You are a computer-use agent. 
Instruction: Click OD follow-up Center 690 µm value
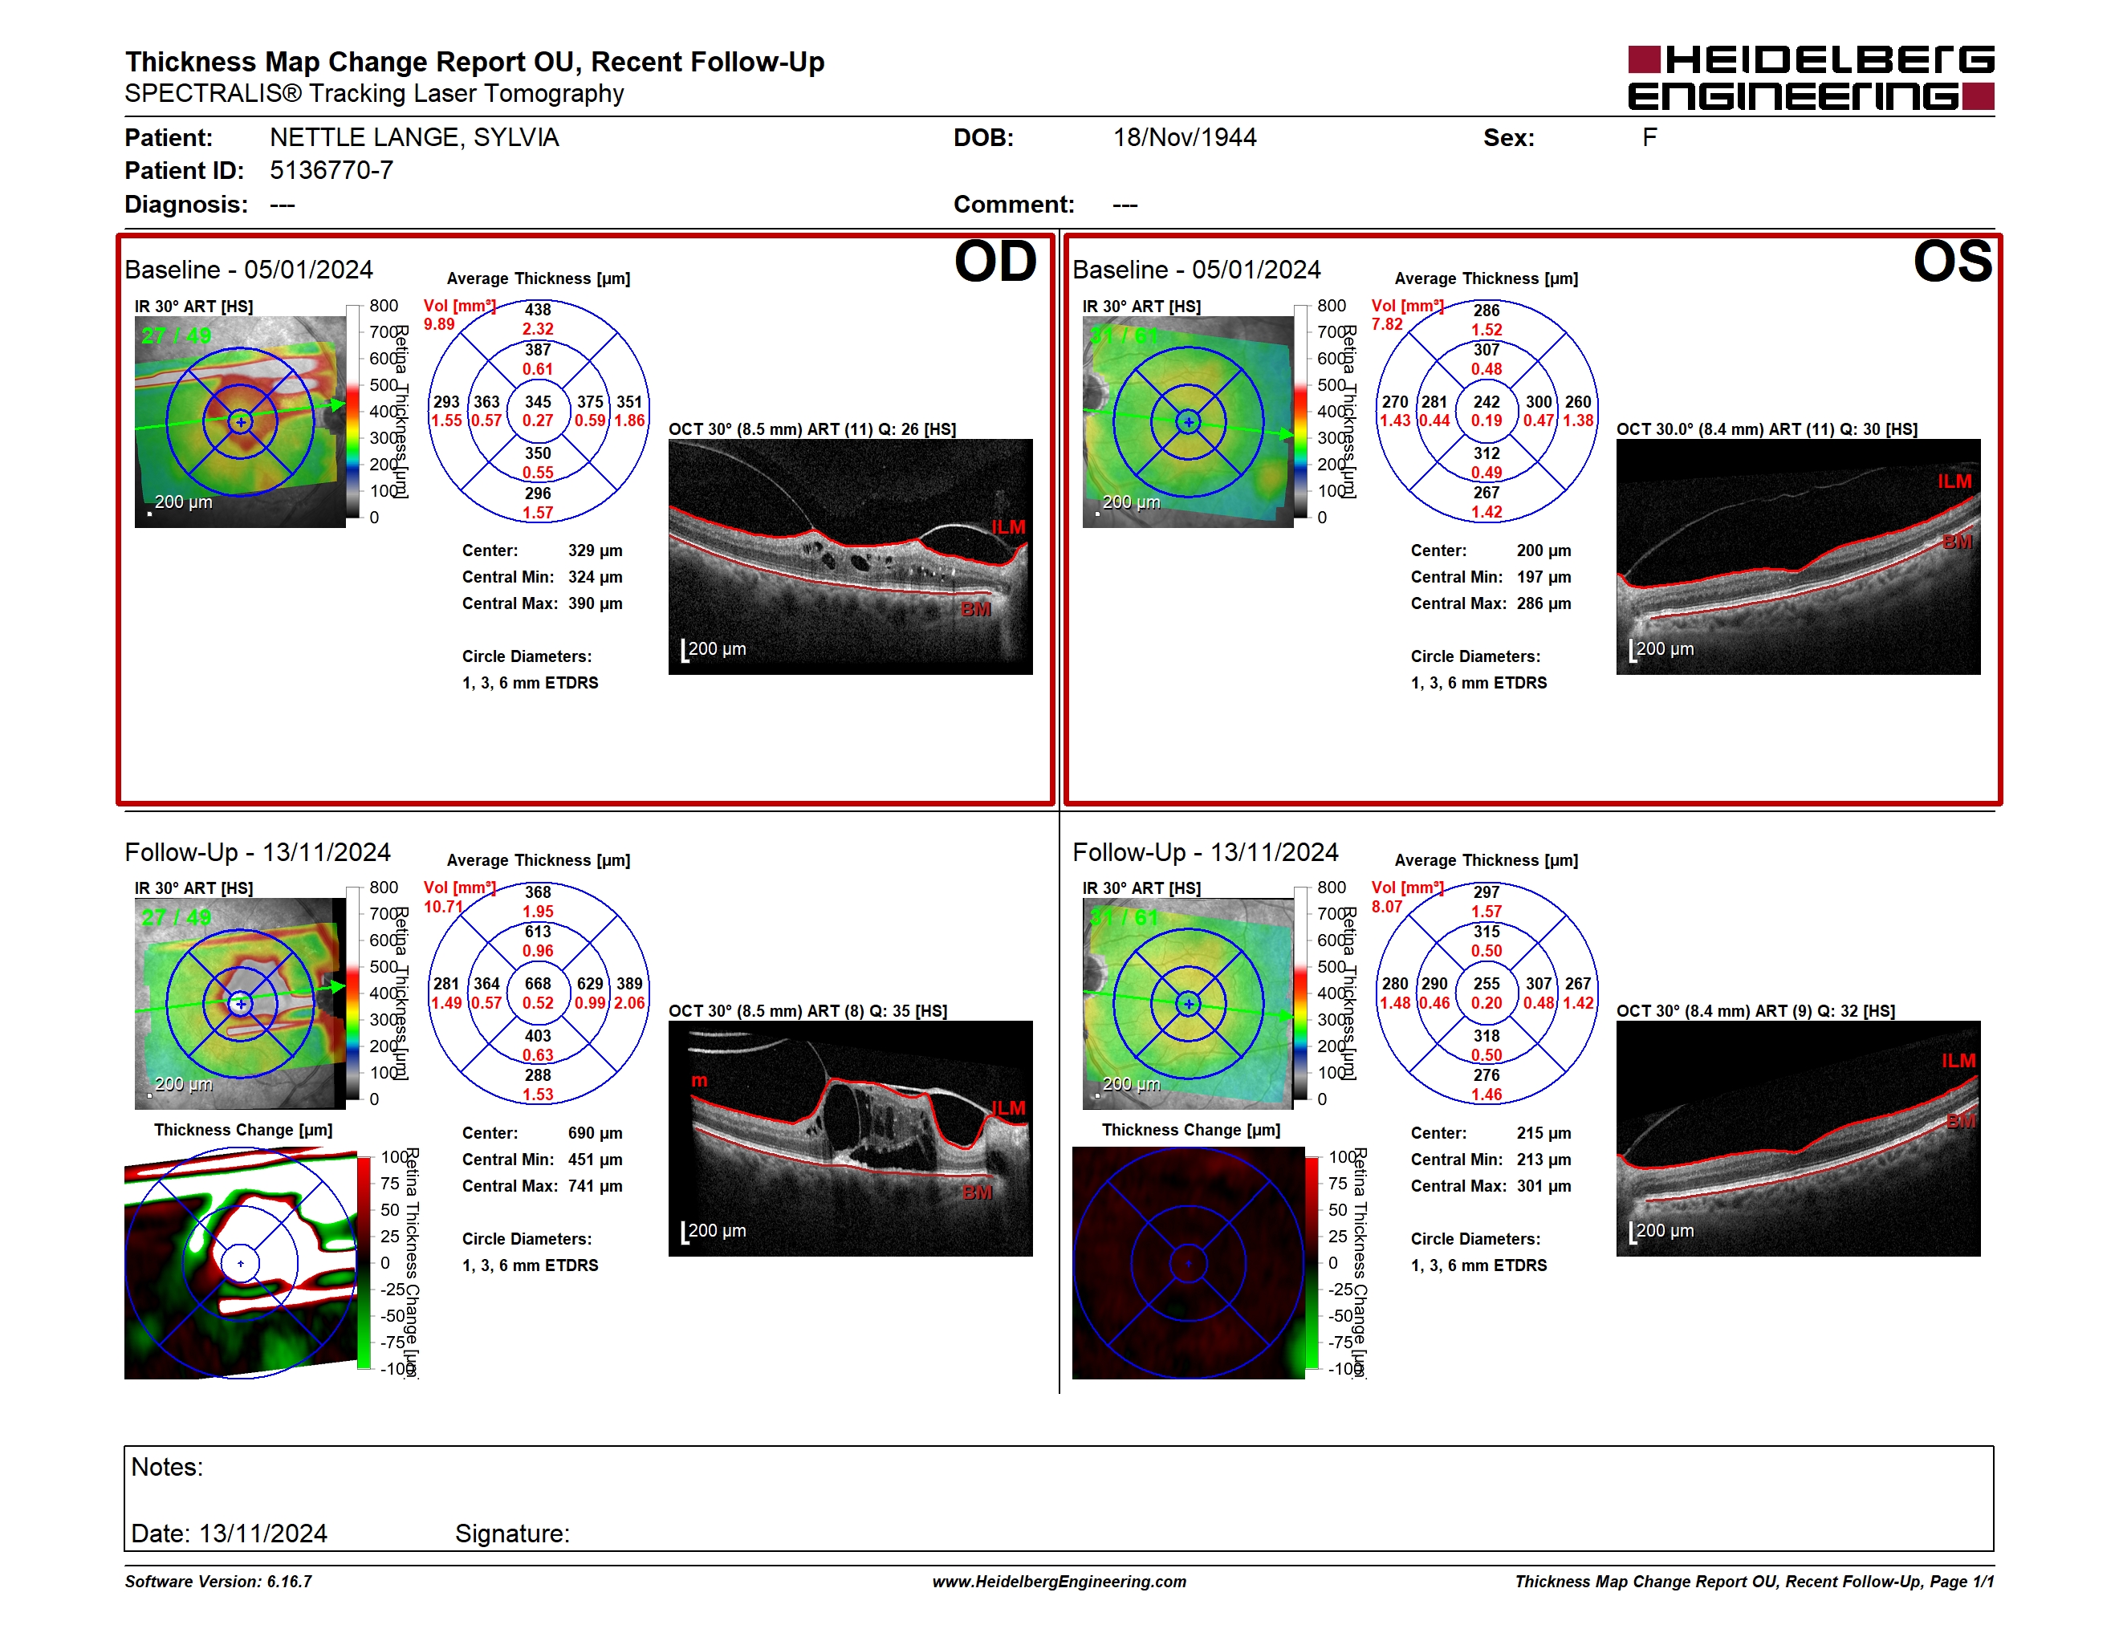(596, 1133)
